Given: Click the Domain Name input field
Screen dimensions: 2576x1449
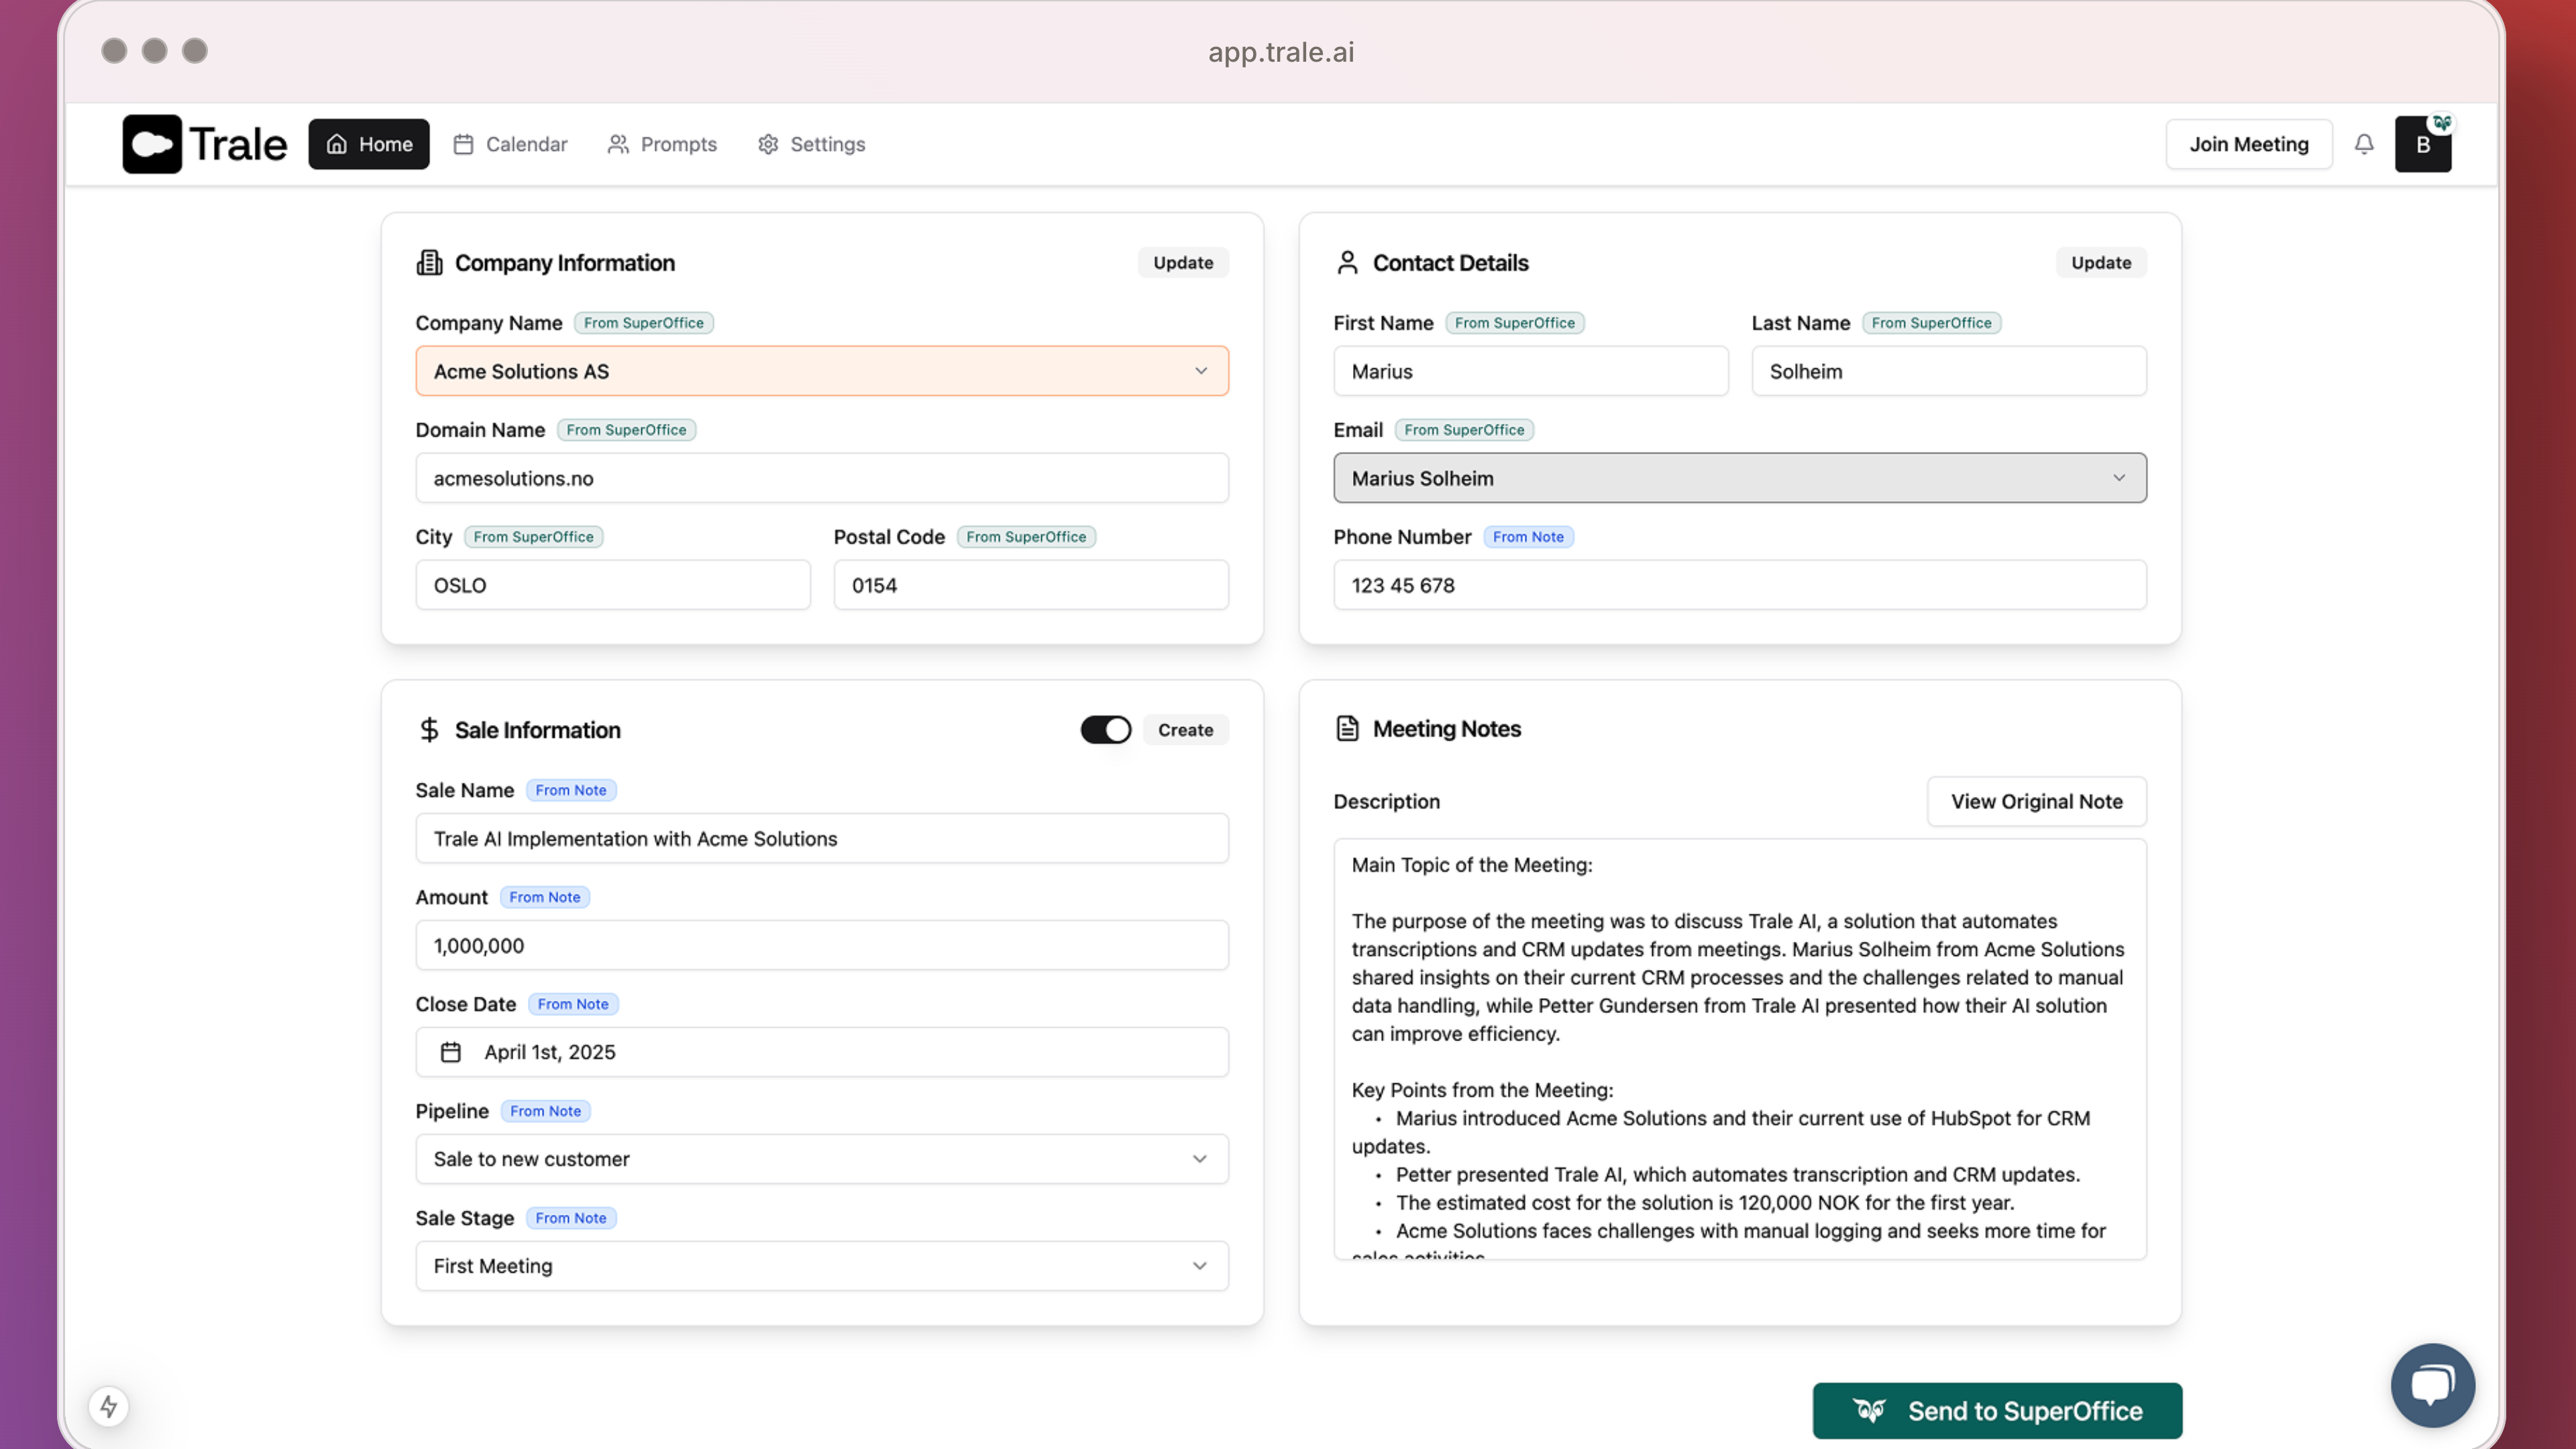Looking at the screenshot, I should click(x=822, y=478).
